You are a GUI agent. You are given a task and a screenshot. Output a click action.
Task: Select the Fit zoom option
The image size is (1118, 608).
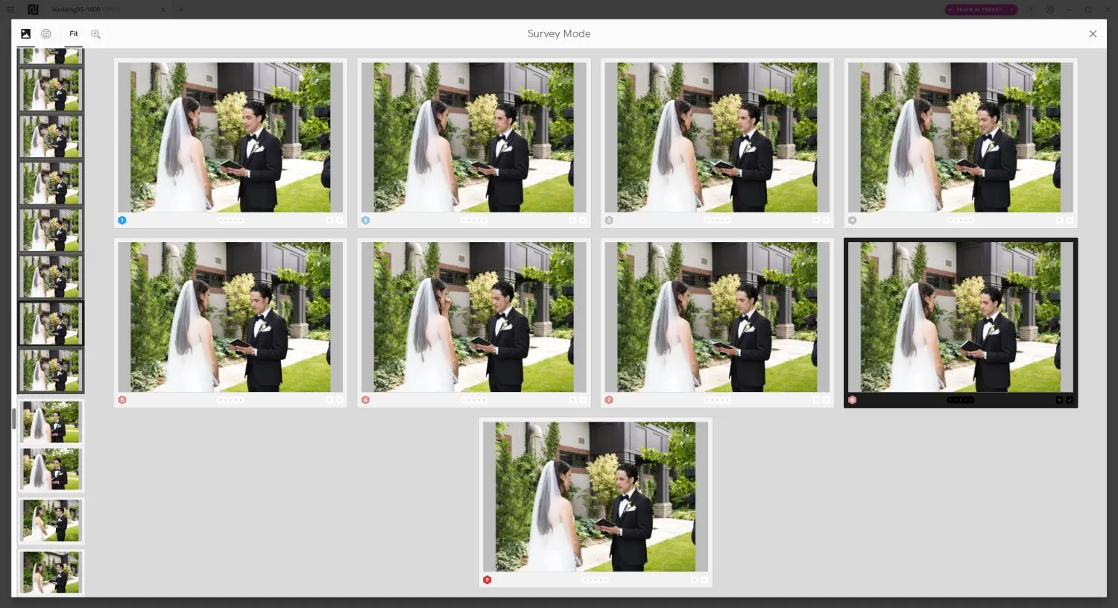(x=73, y=34)
